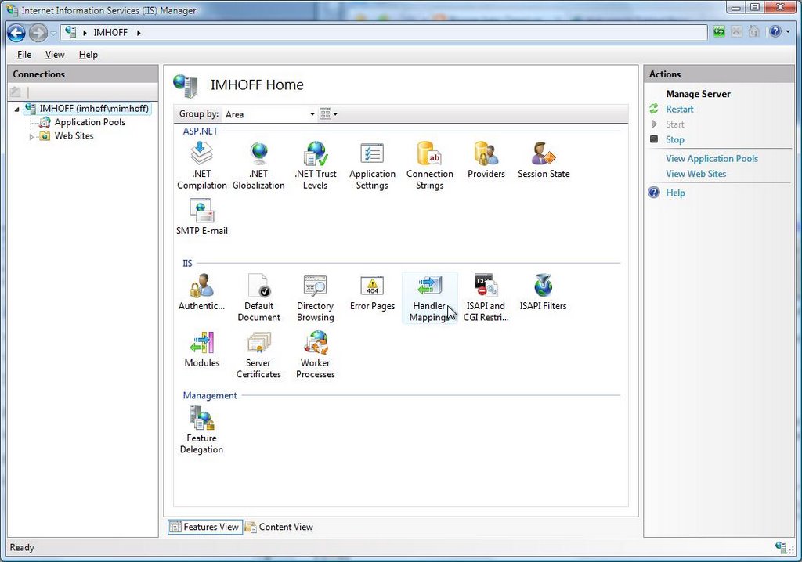
Task: Click the home icon in address toolbar
Action: click(x=754, y=32)
